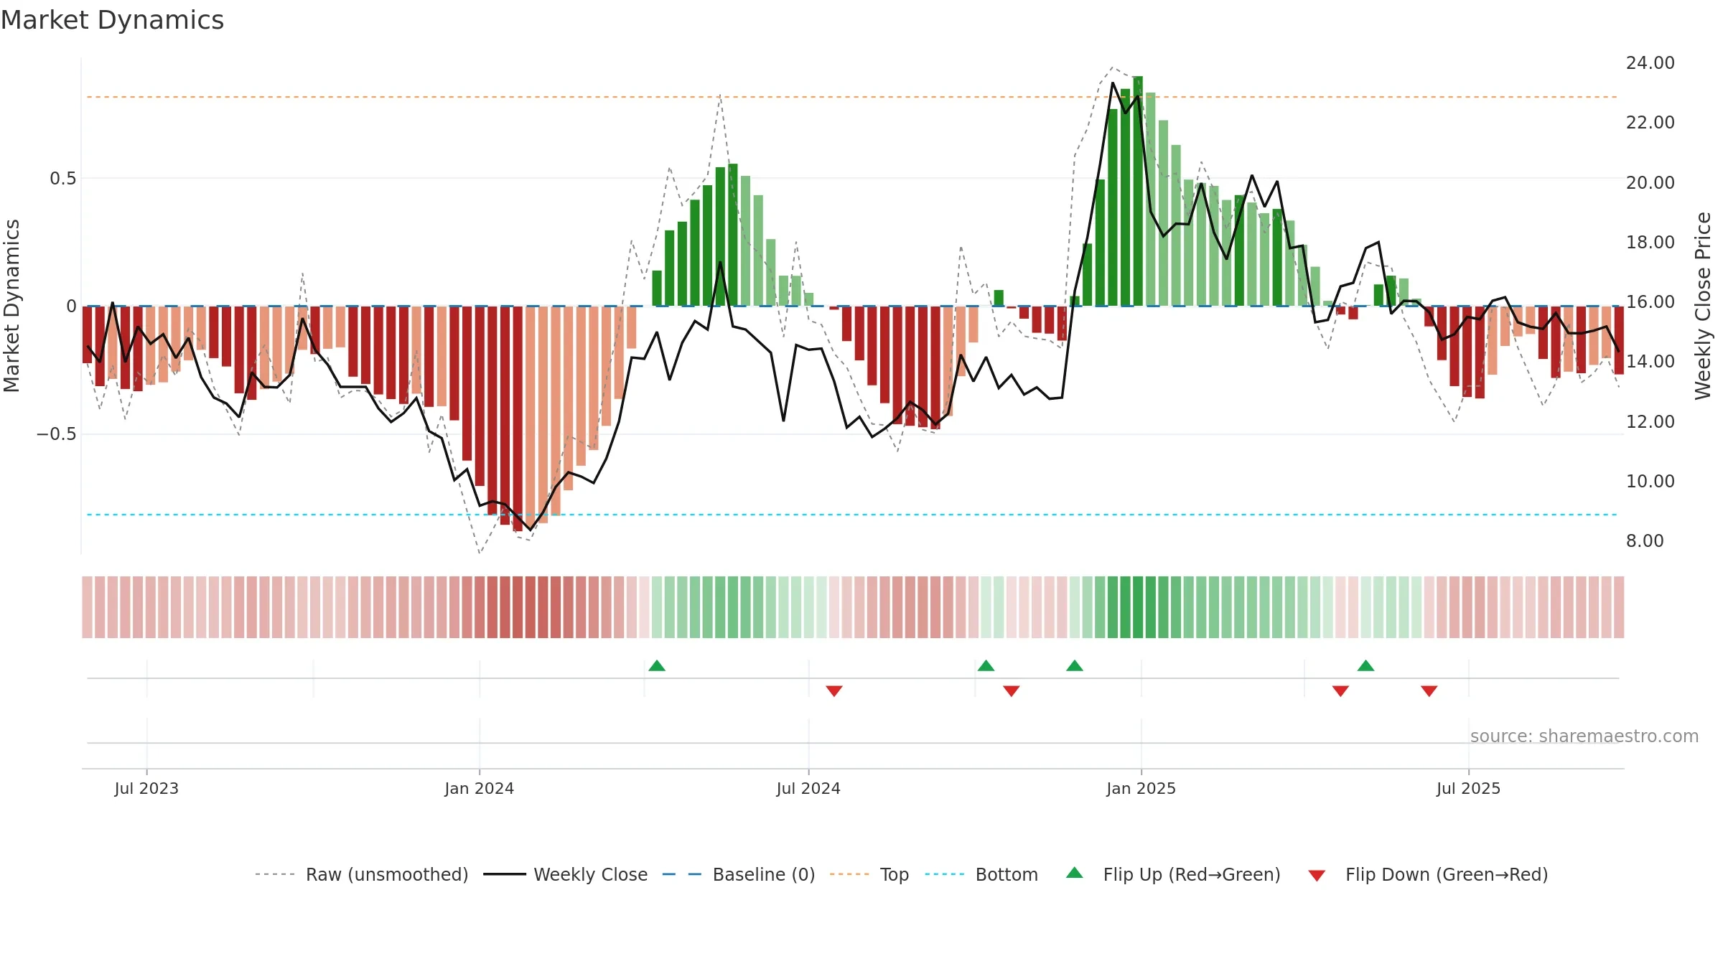Toggle the Raw (unsmoothed) legend entry

point(361,874)
